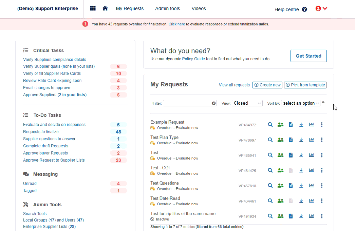Open the apps grid menu icon
The image size is (355, 231).
point(93,8)
